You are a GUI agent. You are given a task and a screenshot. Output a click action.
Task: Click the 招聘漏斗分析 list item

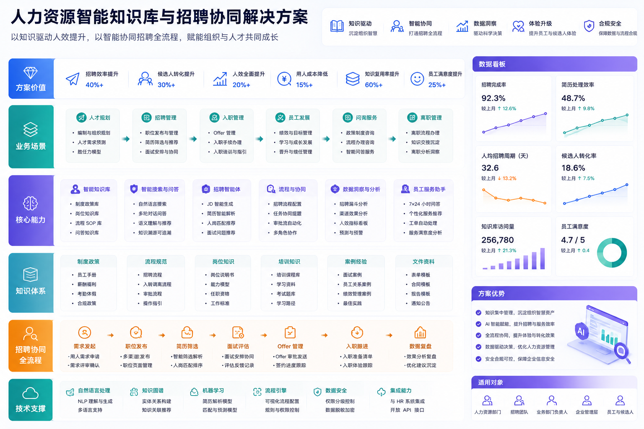click(353, 204)
